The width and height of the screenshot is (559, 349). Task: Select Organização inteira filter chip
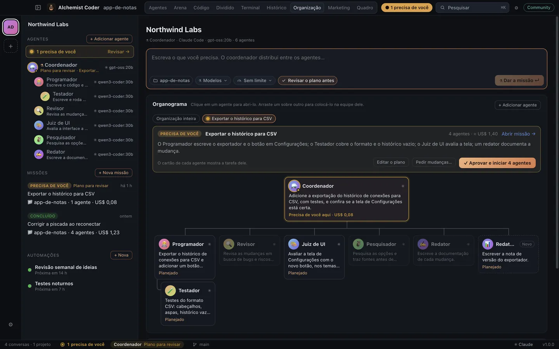176,119
